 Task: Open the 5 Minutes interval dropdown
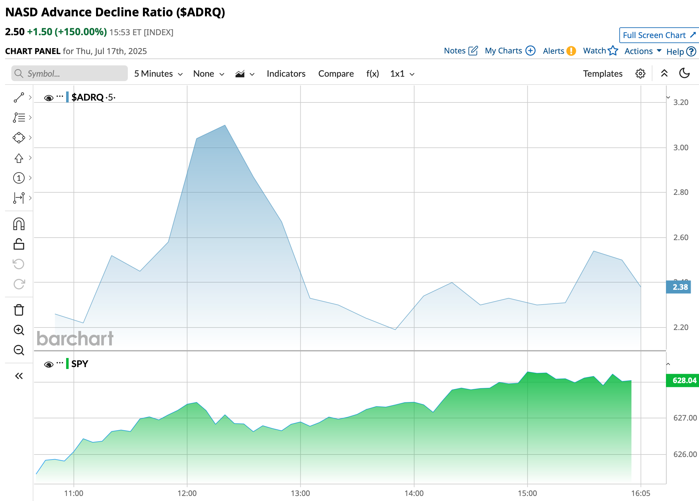coord(158,74)
